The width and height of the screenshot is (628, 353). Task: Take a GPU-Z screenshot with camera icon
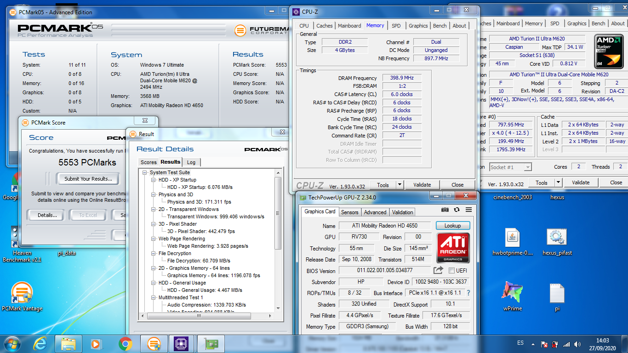(x=445, y=210)
